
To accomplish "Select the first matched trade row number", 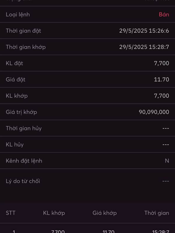I will (14, 231).
